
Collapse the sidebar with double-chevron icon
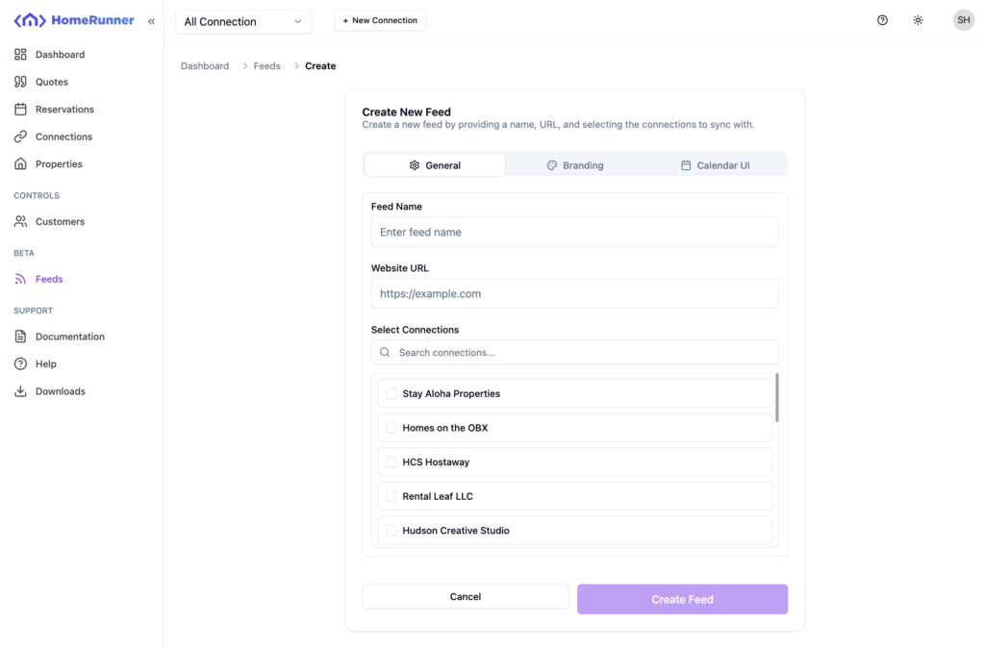click(151, 21)
